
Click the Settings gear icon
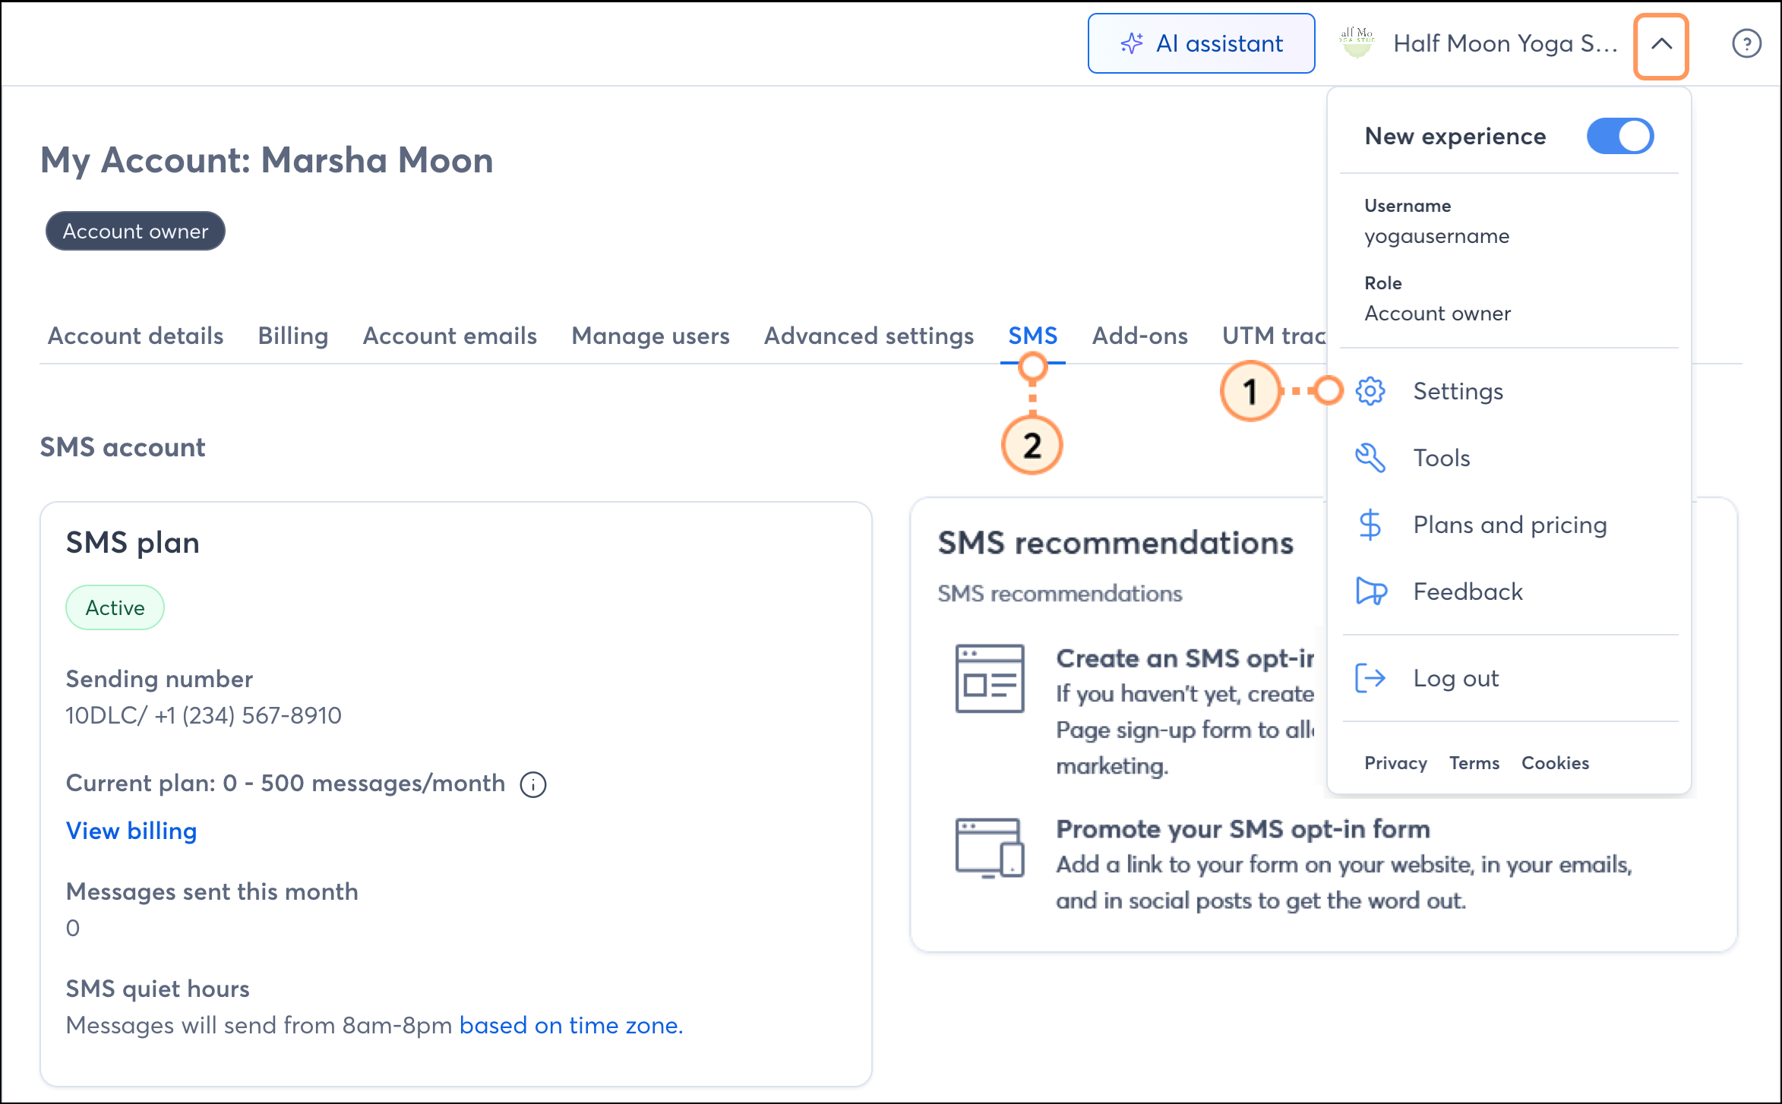point(1370,391)
